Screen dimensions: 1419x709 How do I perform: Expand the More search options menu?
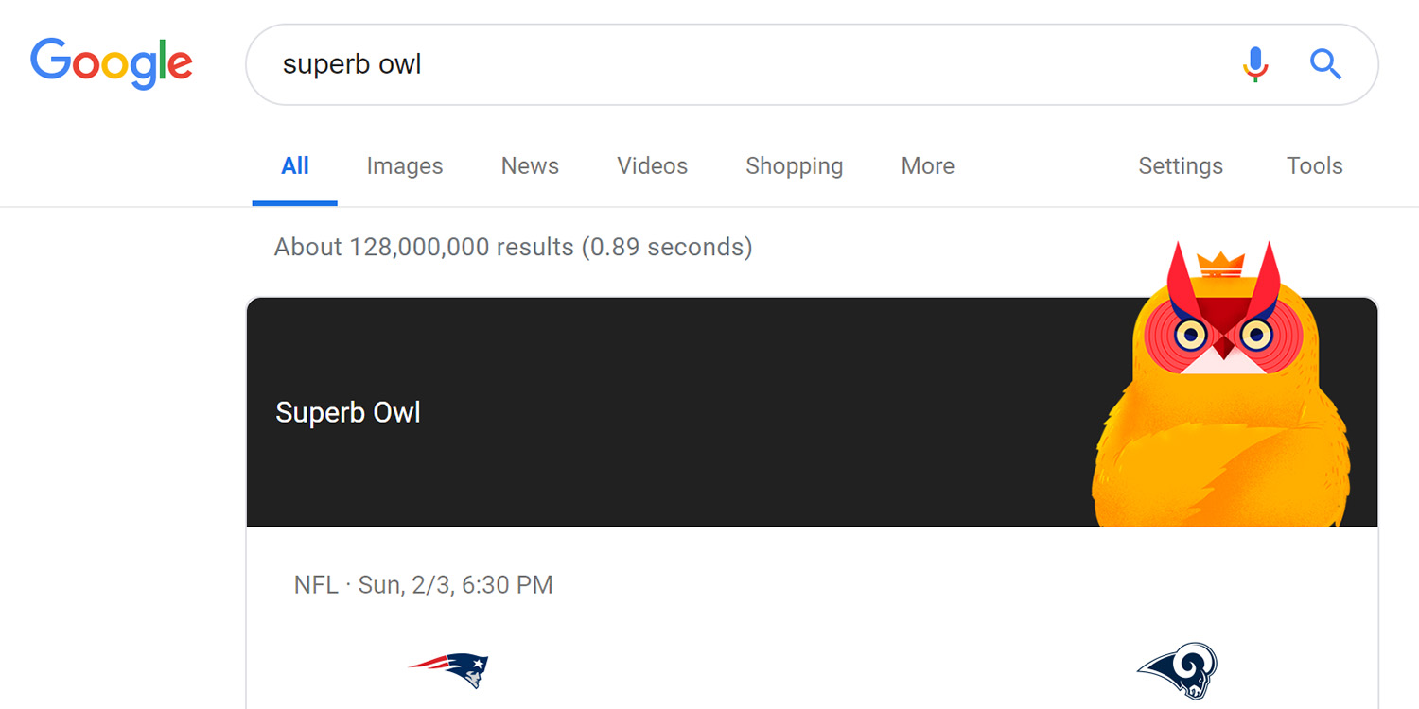[x=927, y=166]
